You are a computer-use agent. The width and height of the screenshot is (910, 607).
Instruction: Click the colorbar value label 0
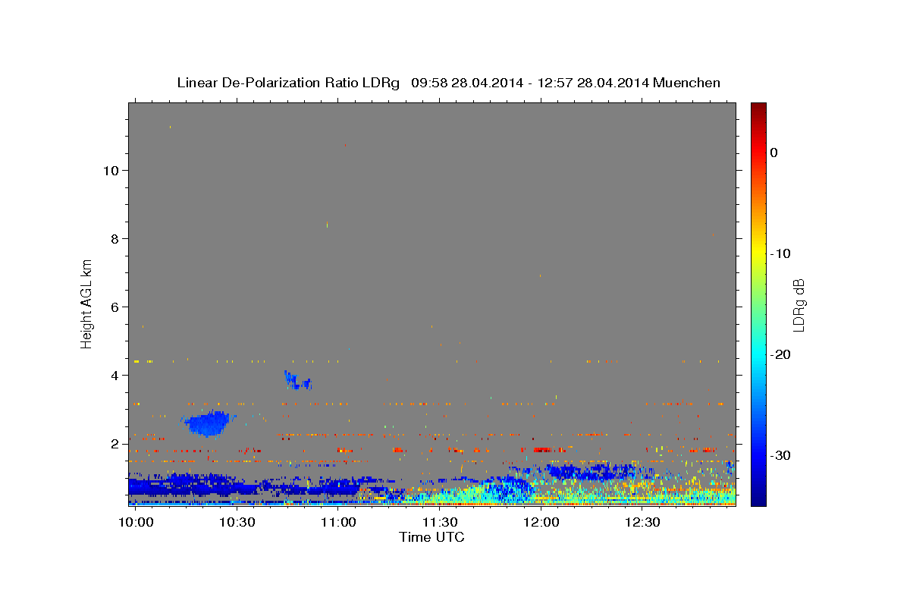[x=773, y=153]
